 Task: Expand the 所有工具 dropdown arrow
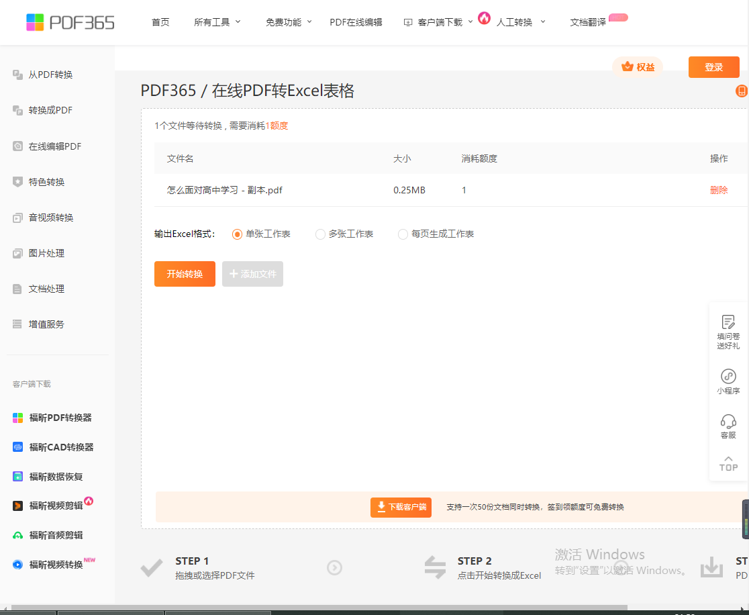click(238, 22)
